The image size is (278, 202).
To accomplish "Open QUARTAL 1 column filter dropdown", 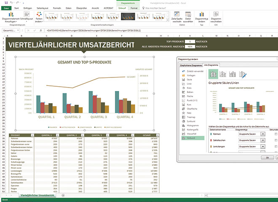I will coord(57,135).
